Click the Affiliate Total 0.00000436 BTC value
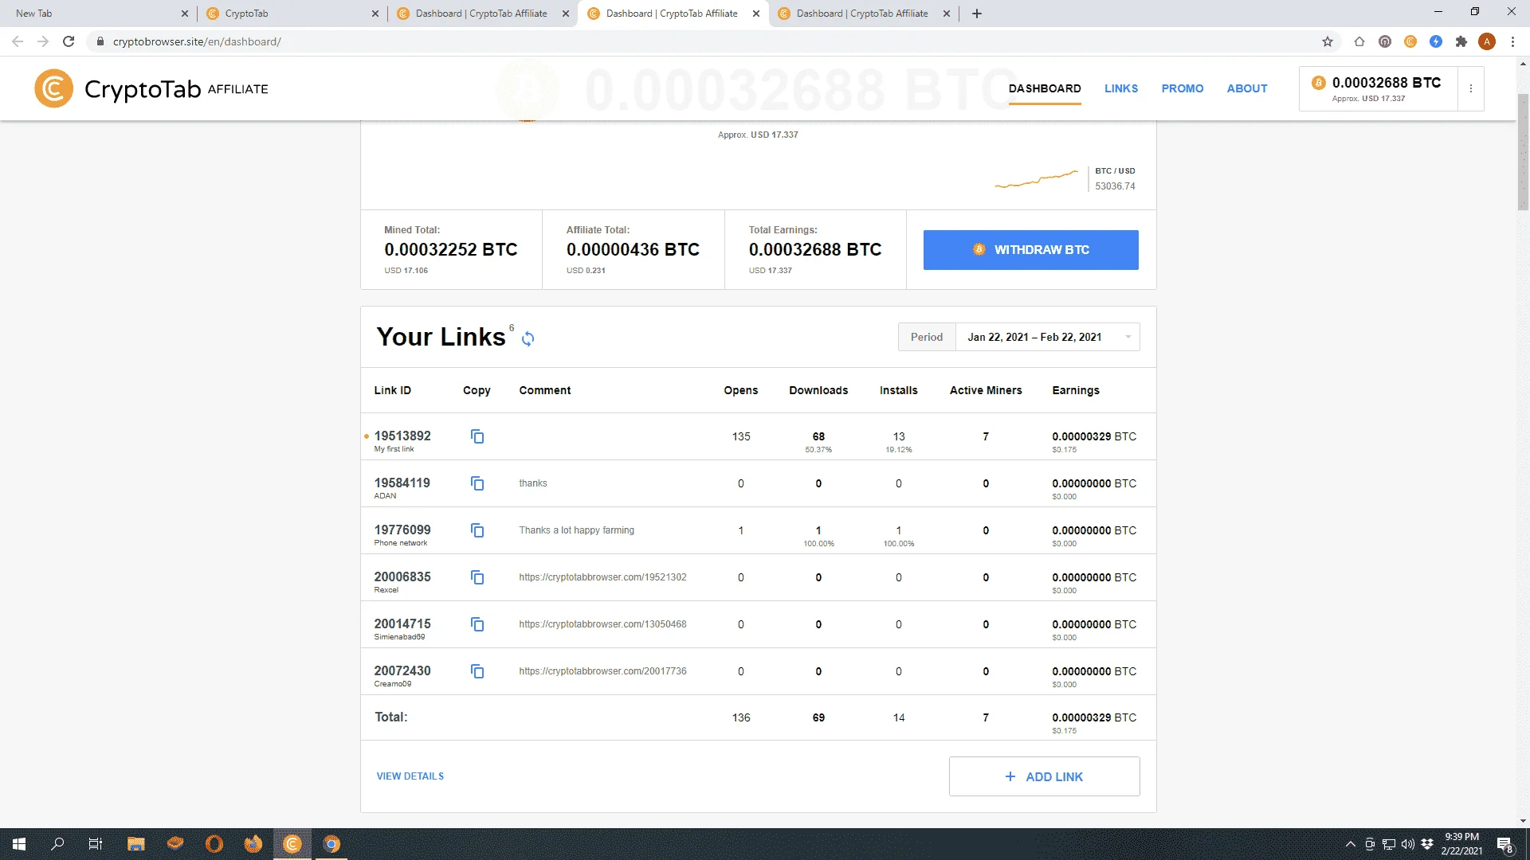The width and height of the screenshot is (1530, 860). pos(633,250)
